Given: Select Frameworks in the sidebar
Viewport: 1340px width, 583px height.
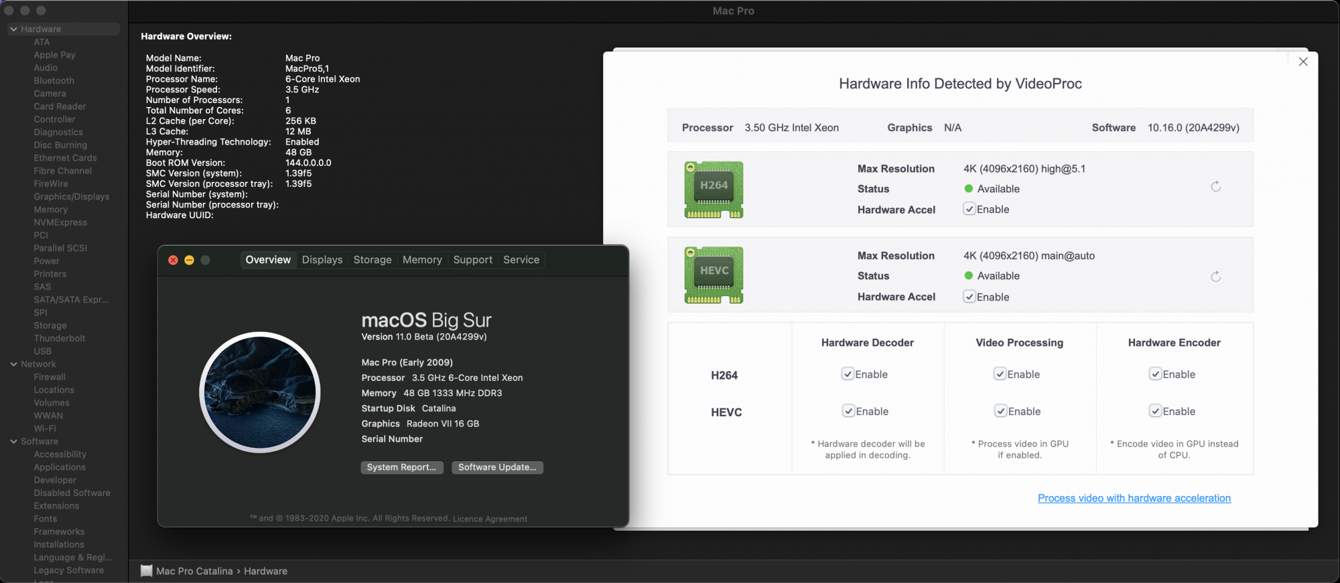Looking at the screenshot, I should [59, 531].
